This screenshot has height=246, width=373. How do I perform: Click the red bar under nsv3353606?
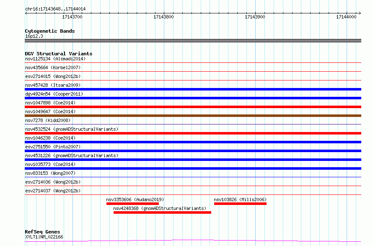click(132, 204)
